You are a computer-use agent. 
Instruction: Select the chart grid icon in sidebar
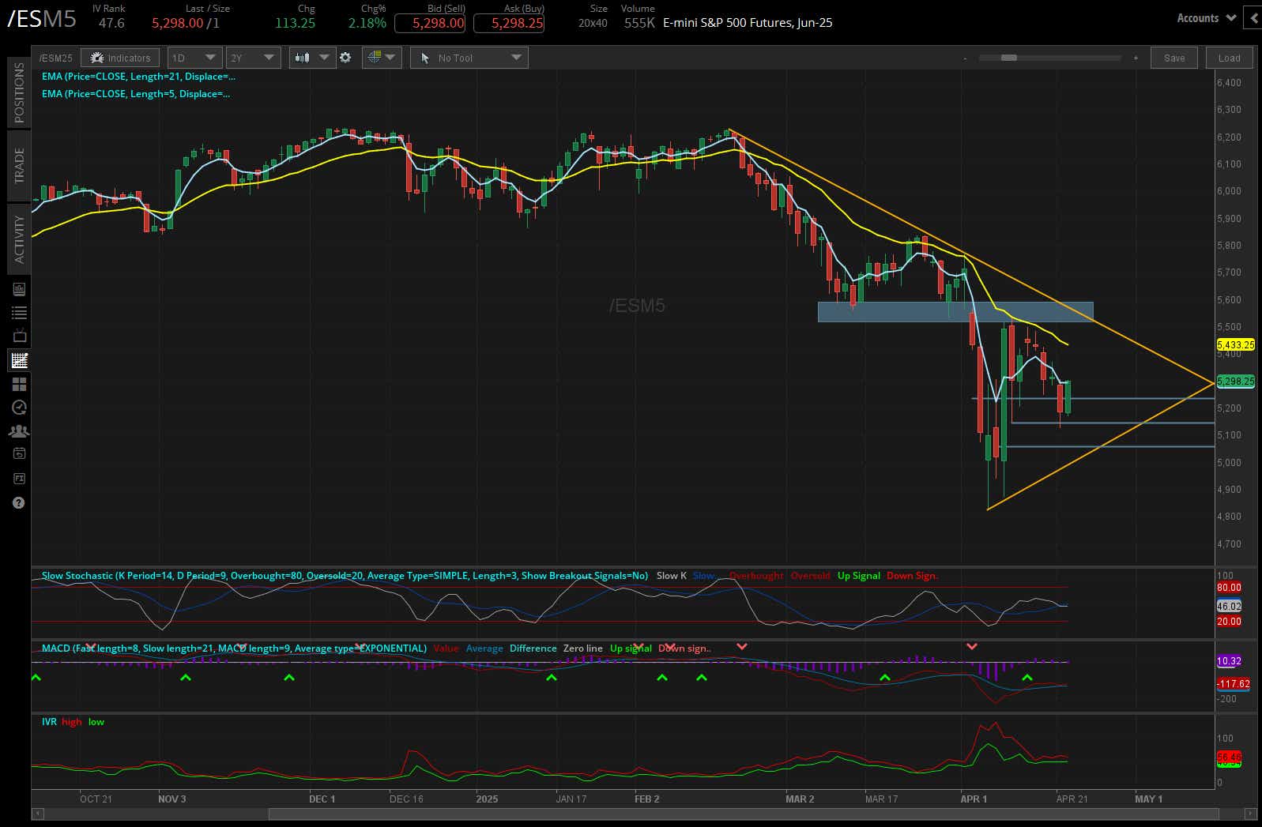(19, 360)
